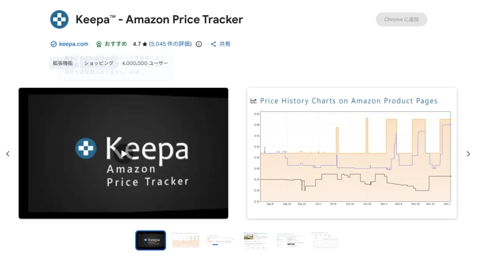
Task: Open the keepa.com publisher link
Action: point(73,44)
